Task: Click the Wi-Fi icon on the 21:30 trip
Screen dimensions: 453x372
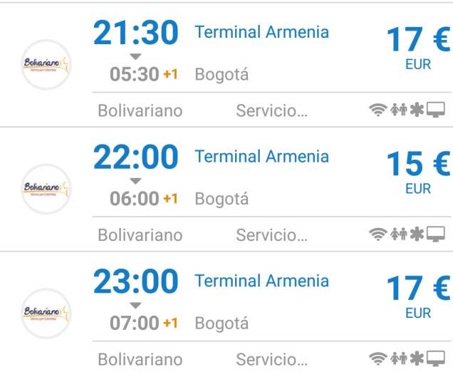Action: pos(377,110)
